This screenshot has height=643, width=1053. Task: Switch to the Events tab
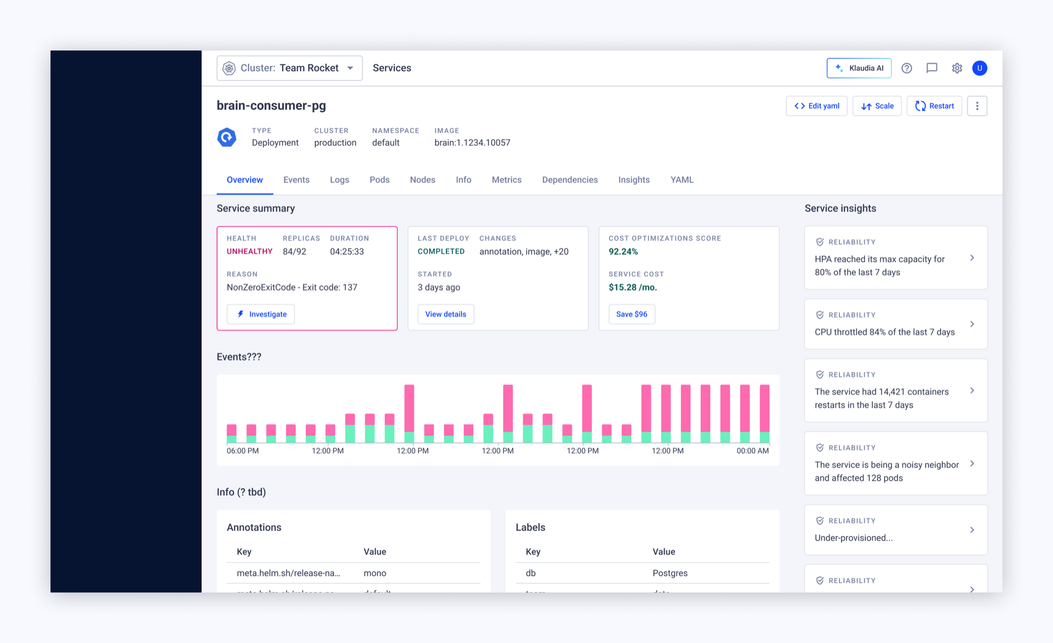pos(297,180)
